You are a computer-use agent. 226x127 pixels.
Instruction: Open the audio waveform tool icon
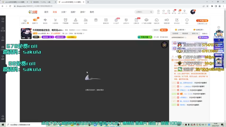click(x=45, y=20)
